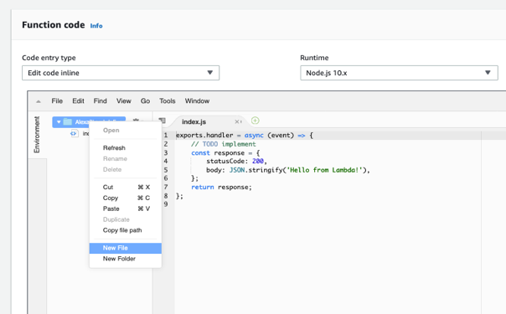The image size is (506, 314).
Task: Choose Copy in the context menu
Action: pos(126,198)
